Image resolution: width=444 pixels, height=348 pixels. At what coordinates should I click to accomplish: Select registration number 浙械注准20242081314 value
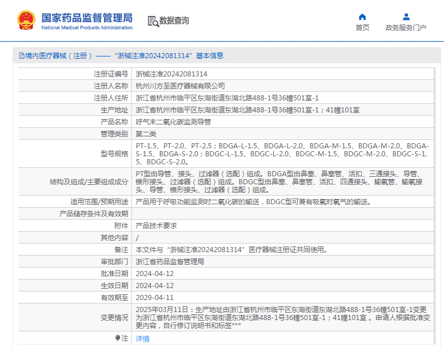pyautogui.click(x=171, y=74)
